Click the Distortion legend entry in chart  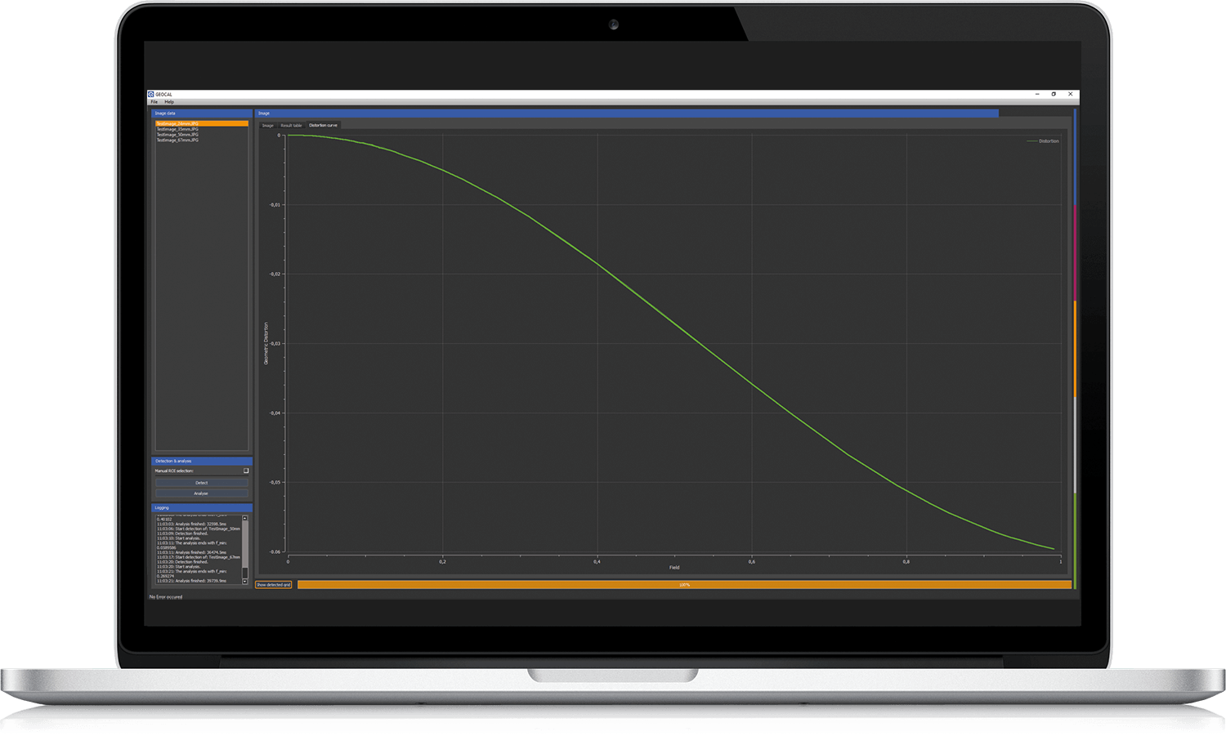point(1043,141)
